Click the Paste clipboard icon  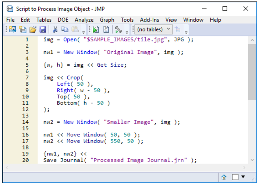point(75,29)
